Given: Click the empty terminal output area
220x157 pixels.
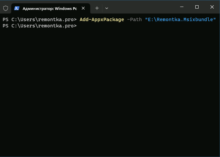Looking at the screenshot, I should (x=110, y=92).
